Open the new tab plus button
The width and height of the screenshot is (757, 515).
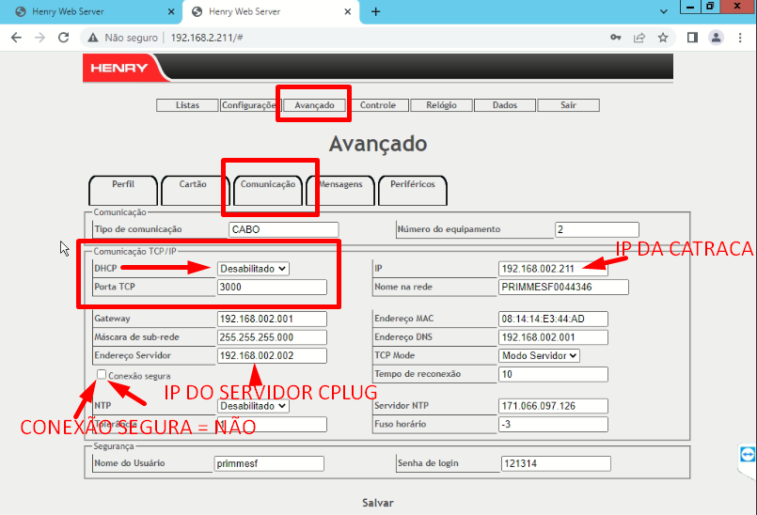(376, 11)
